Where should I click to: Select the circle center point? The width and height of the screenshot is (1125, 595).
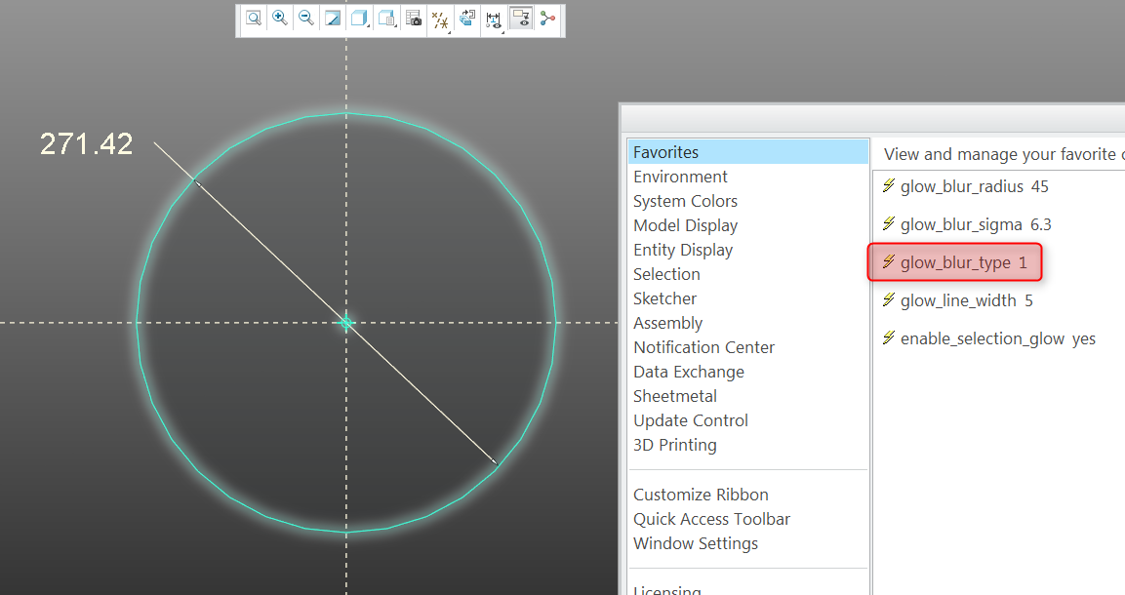tap(345, 323)
